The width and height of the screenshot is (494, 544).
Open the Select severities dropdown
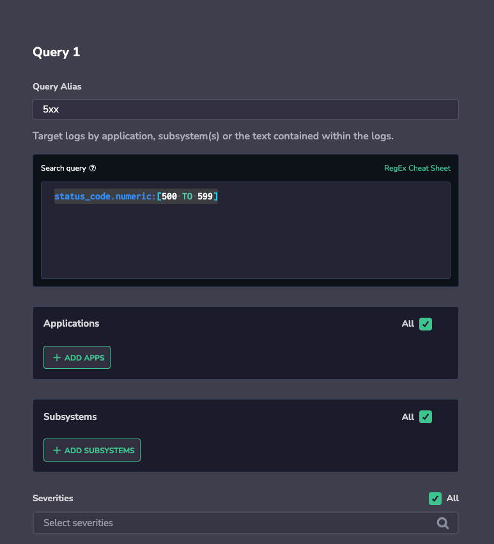pos(245,523)
